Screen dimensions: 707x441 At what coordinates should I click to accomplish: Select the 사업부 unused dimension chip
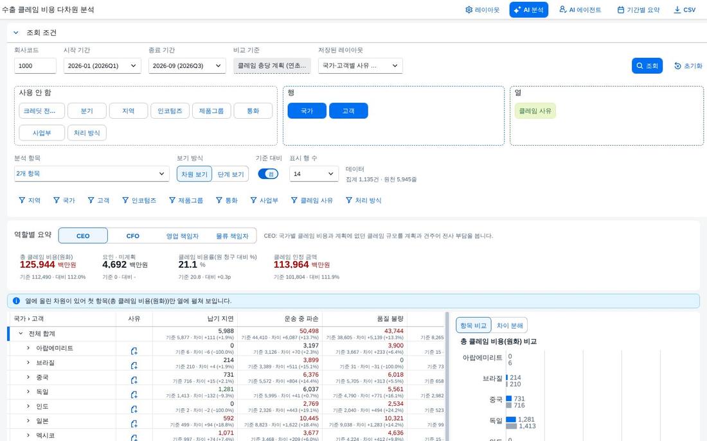pyautogui.click(x=42, y=133)
